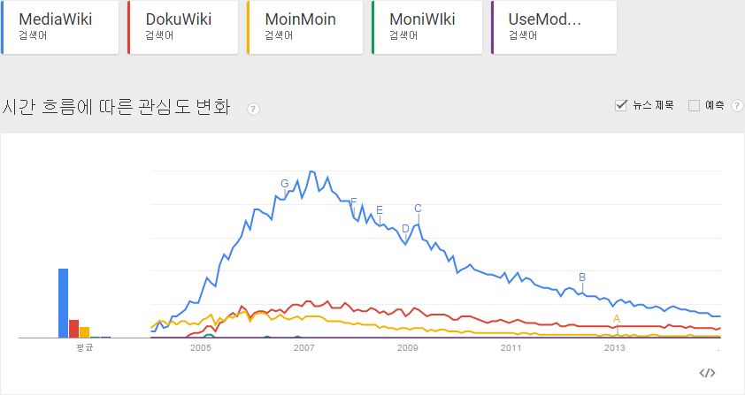The width and height of the screenshot is (745, 395).
Task: Click the yellow MoinMoin average bar
Action: [x=85, y=331]
